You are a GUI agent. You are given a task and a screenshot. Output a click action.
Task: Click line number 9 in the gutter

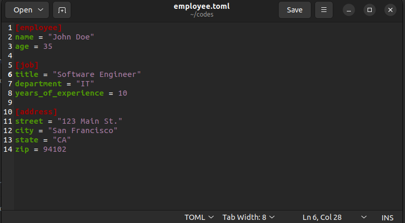click(x=10, y=102)
